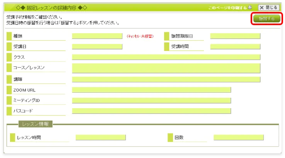Click the レッスン時間 label
Screen dimensions: 285x158
click(x=29, y=138)
